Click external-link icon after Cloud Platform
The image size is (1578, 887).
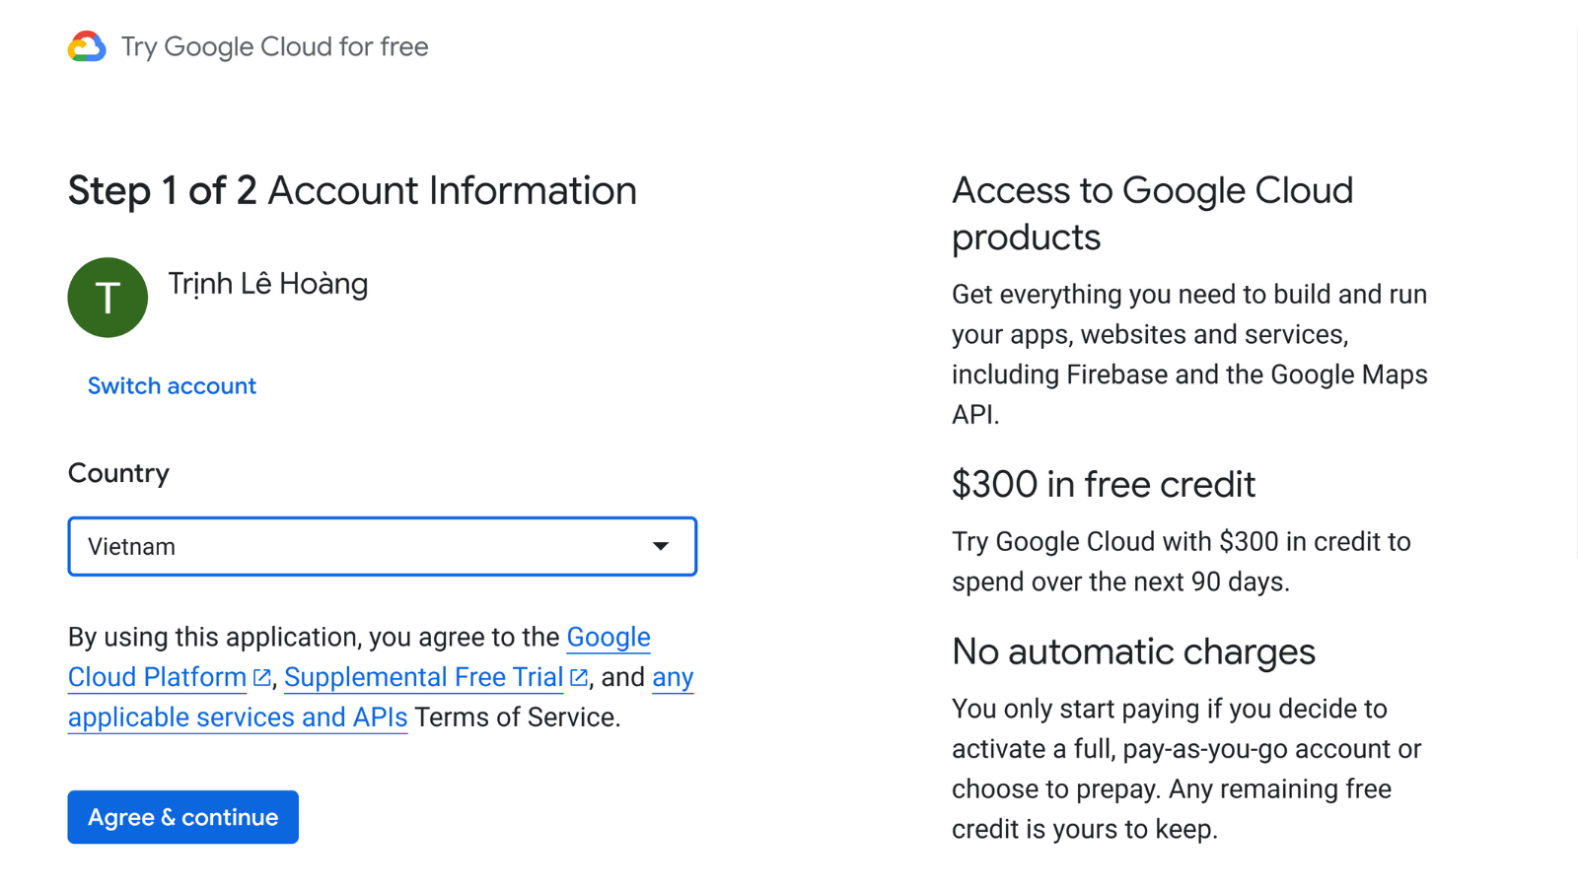[261, 678]
